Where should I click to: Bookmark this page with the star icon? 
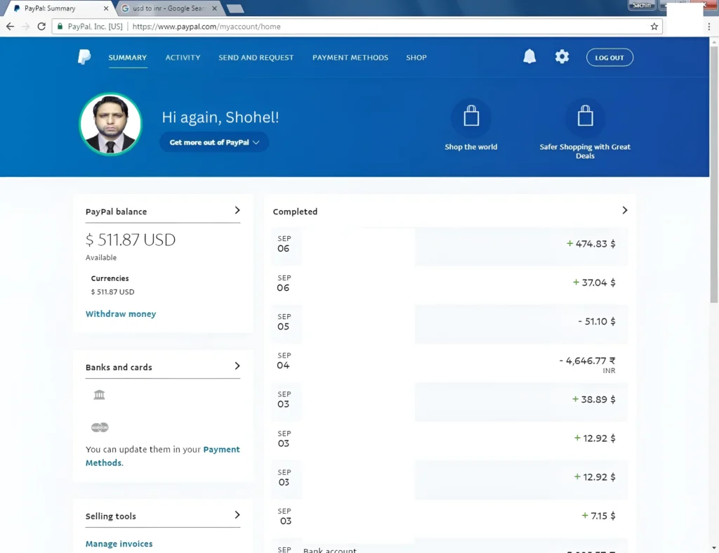click(654, 27)
